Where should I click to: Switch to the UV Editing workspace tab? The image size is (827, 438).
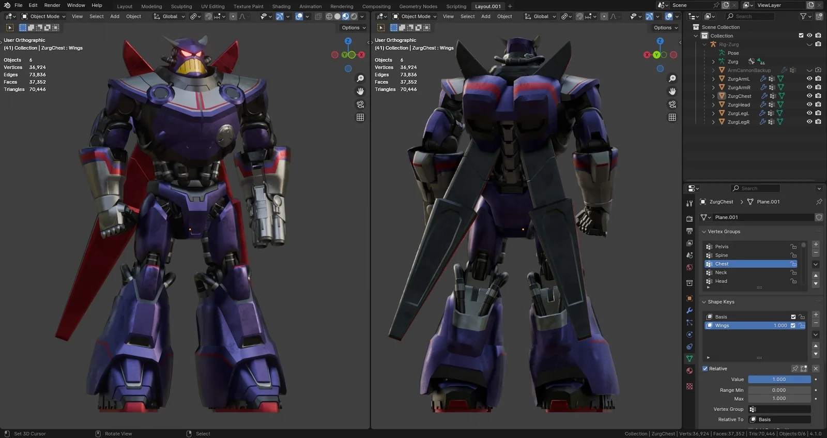(x=213, y=6)
